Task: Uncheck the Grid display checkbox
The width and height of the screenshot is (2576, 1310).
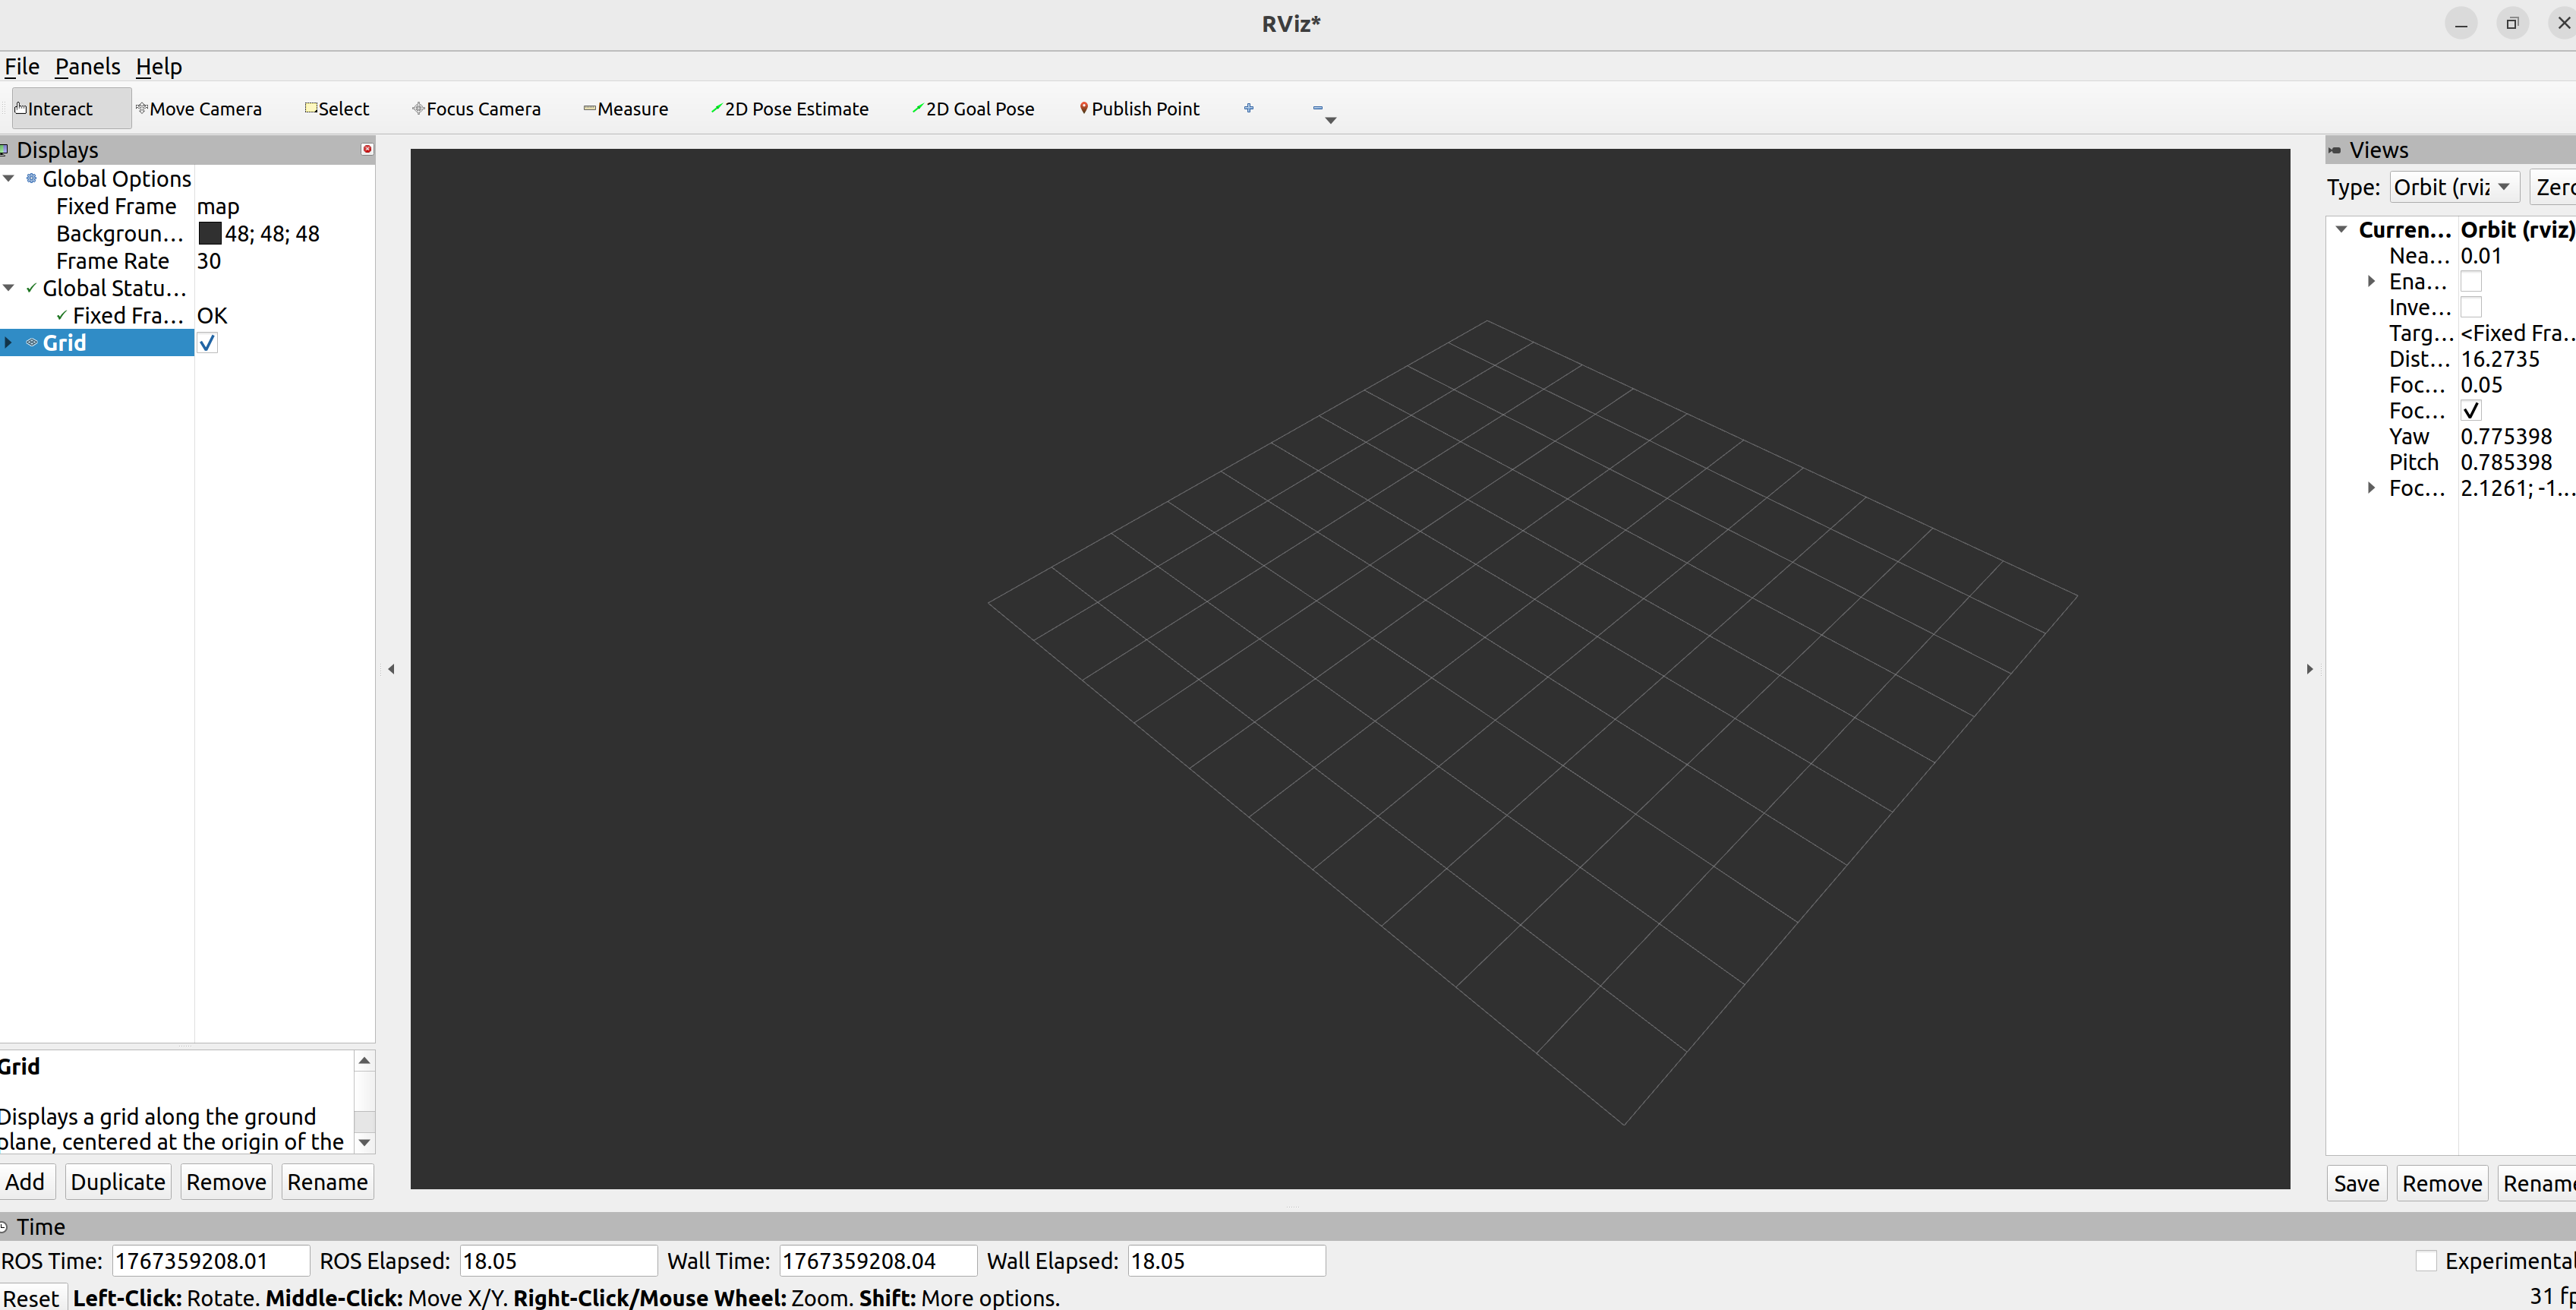Action: point(207,343)
